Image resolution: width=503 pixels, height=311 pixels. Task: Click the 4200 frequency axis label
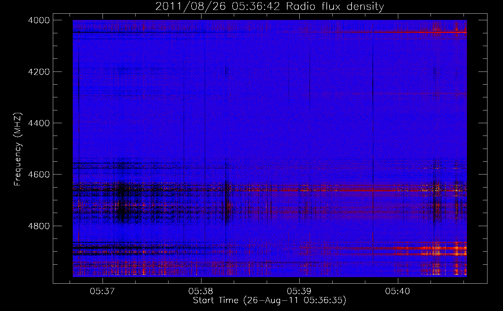pos(39,72)
